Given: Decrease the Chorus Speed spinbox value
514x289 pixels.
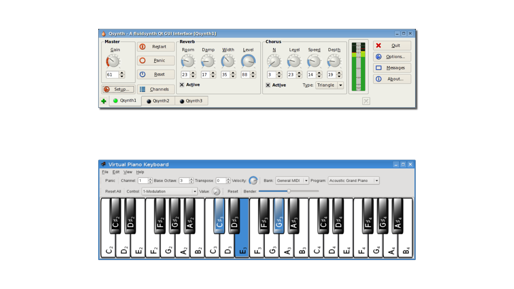Looking at the screenshot, I should pyautogui.click(x=319, y=77).
